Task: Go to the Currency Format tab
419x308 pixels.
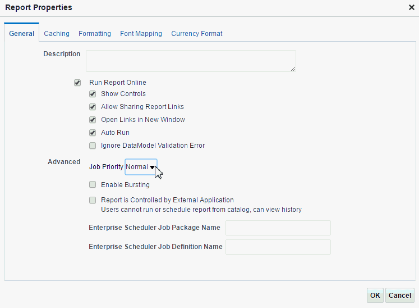Action: pyautogui.click(x=197, y=34)
